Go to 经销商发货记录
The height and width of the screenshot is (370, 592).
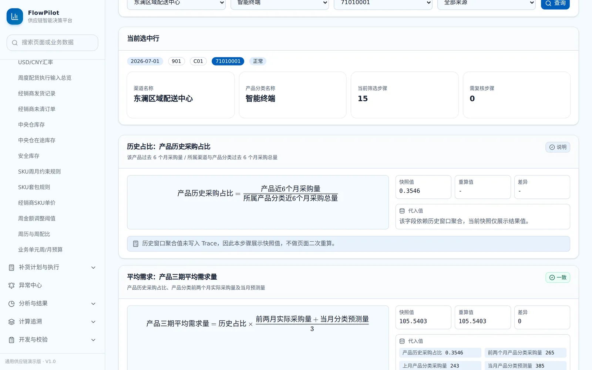(x=37, y=93)
